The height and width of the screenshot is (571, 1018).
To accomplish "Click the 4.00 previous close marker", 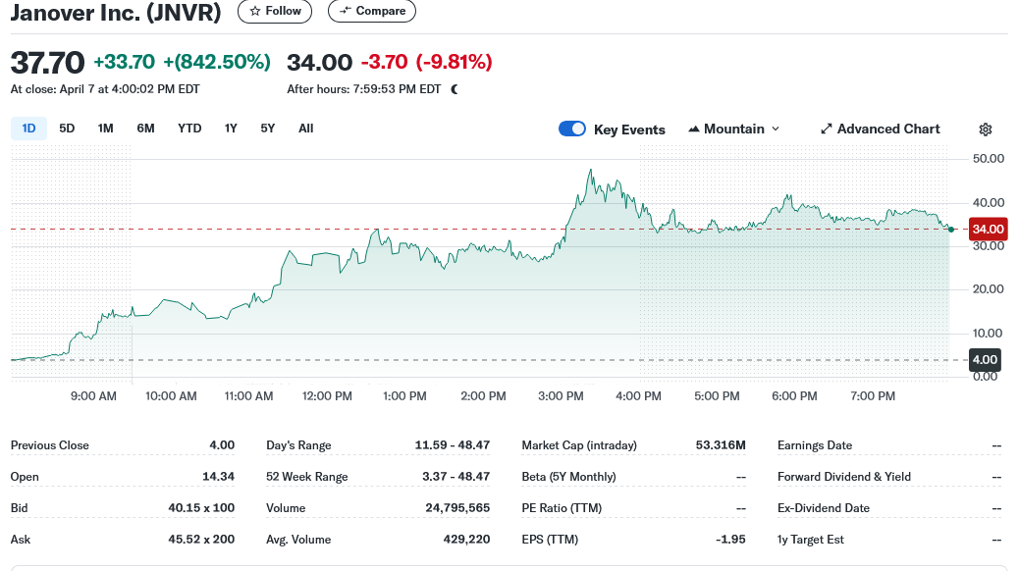I will 984,359.
